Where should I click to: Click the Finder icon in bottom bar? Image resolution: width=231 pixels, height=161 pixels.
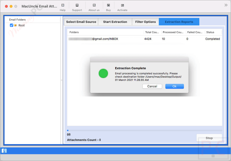tap(4, 150)
